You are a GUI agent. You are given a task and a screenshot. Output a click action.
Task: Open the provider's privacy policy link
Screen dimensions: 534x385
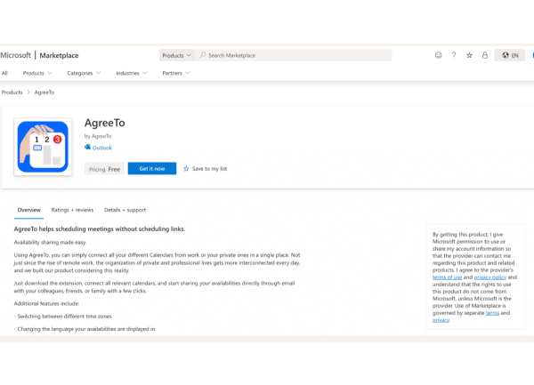click(x=490, y=277)
